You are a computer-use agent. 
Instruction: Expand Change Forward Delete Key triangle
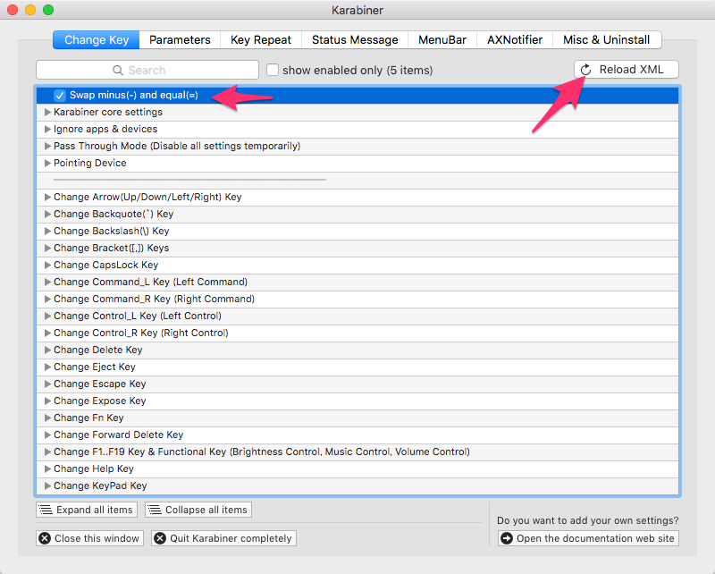47,435
